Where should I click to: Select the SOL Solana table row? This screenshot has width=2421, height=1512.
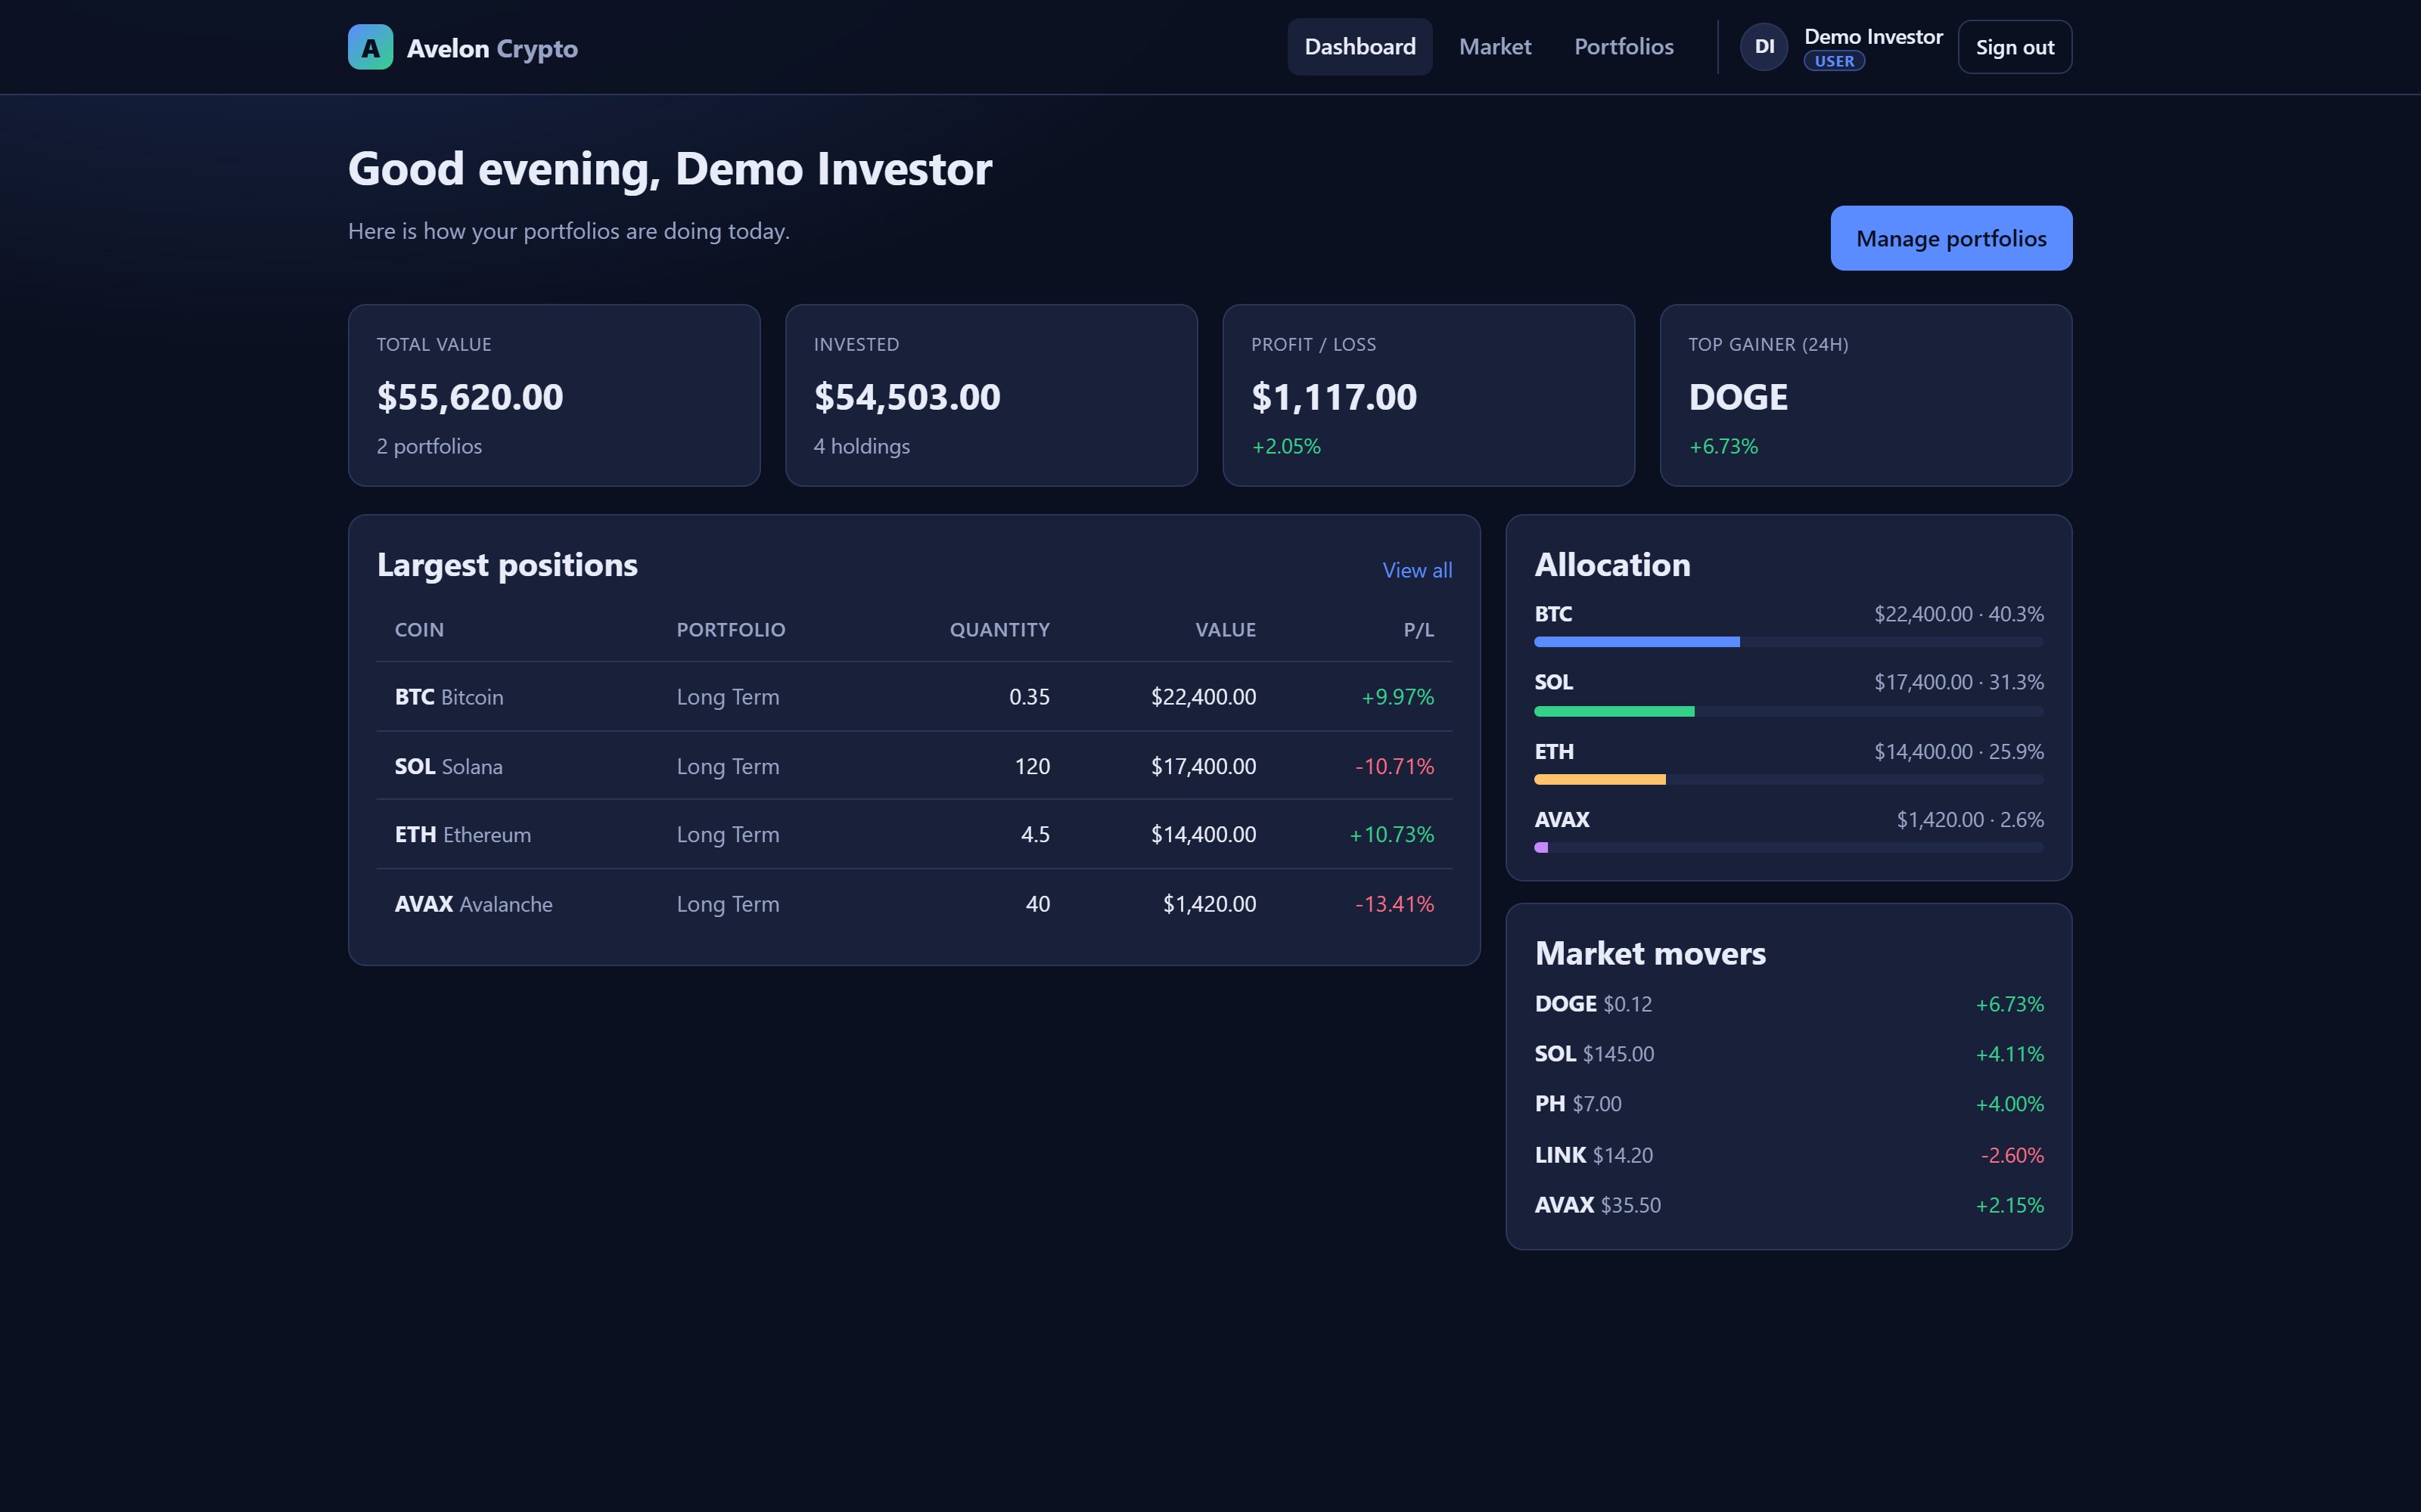point(915,766)
